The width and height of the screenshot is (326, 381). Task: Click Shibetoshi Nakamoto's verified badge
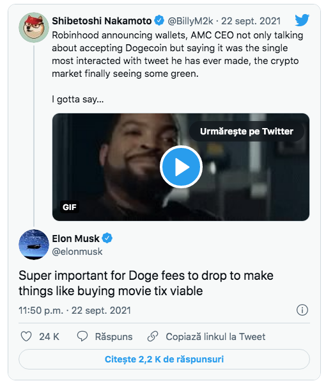click(159, 20)
